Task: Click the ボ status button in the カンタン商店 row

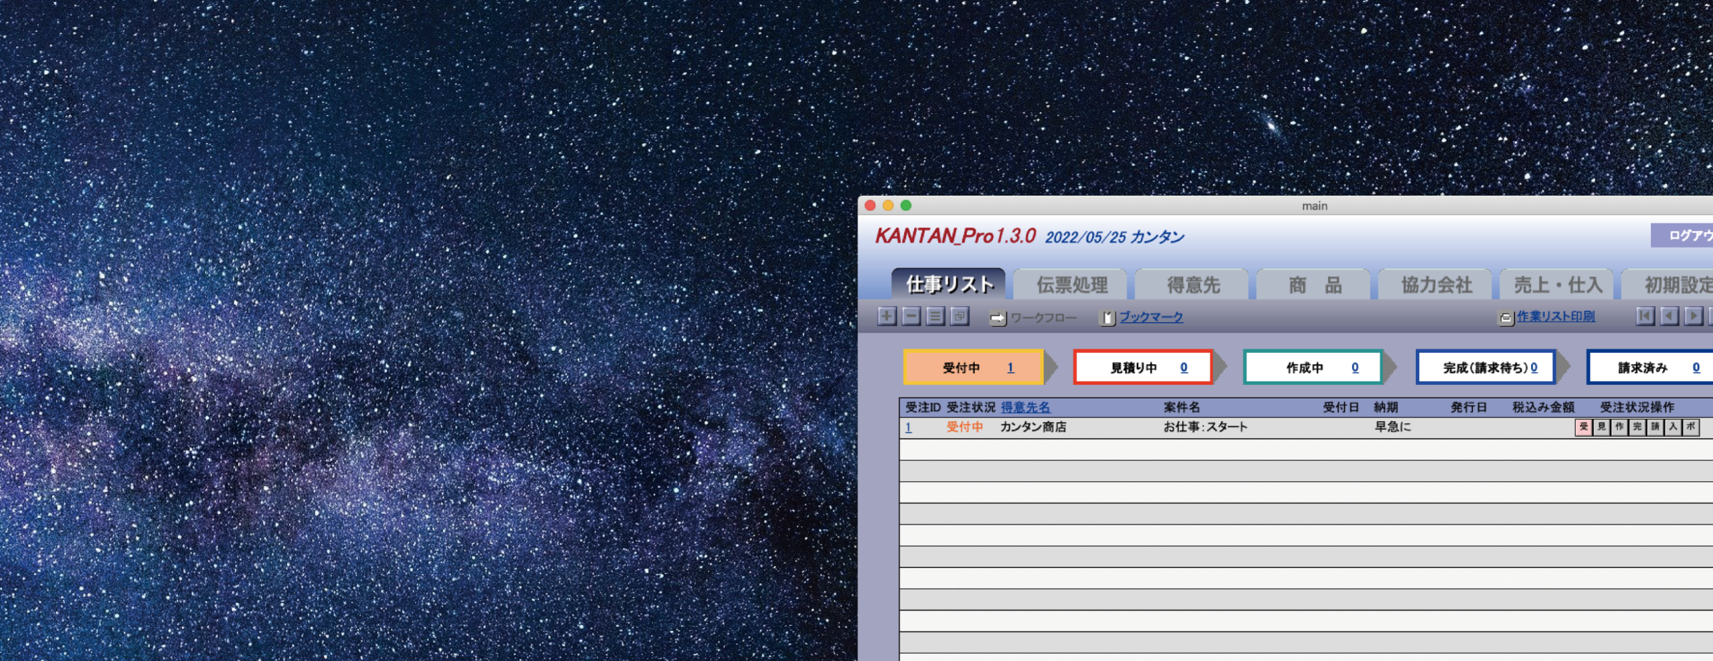Action: pos(1691,427)
